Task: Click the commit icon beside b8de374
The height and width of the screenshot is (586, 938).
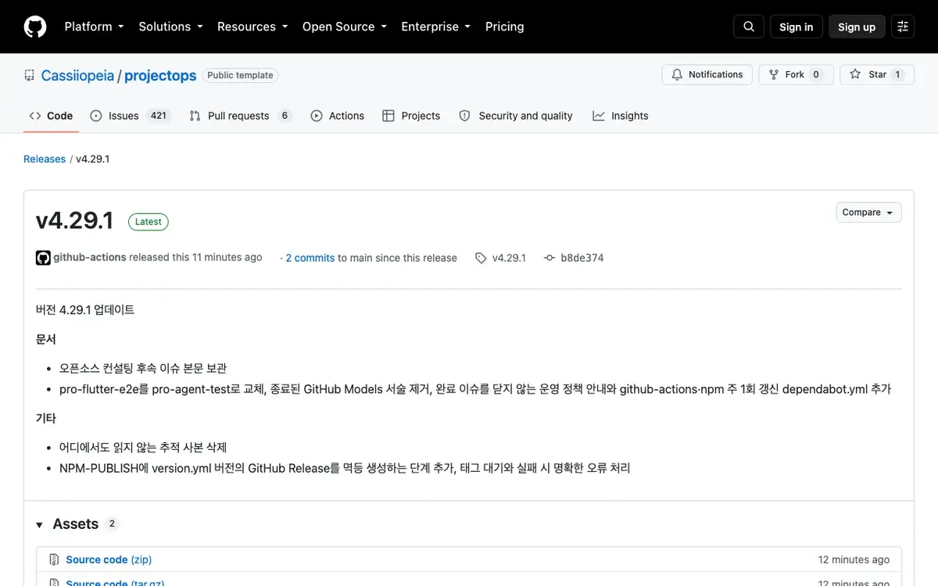Action: (x=550, y=258)
